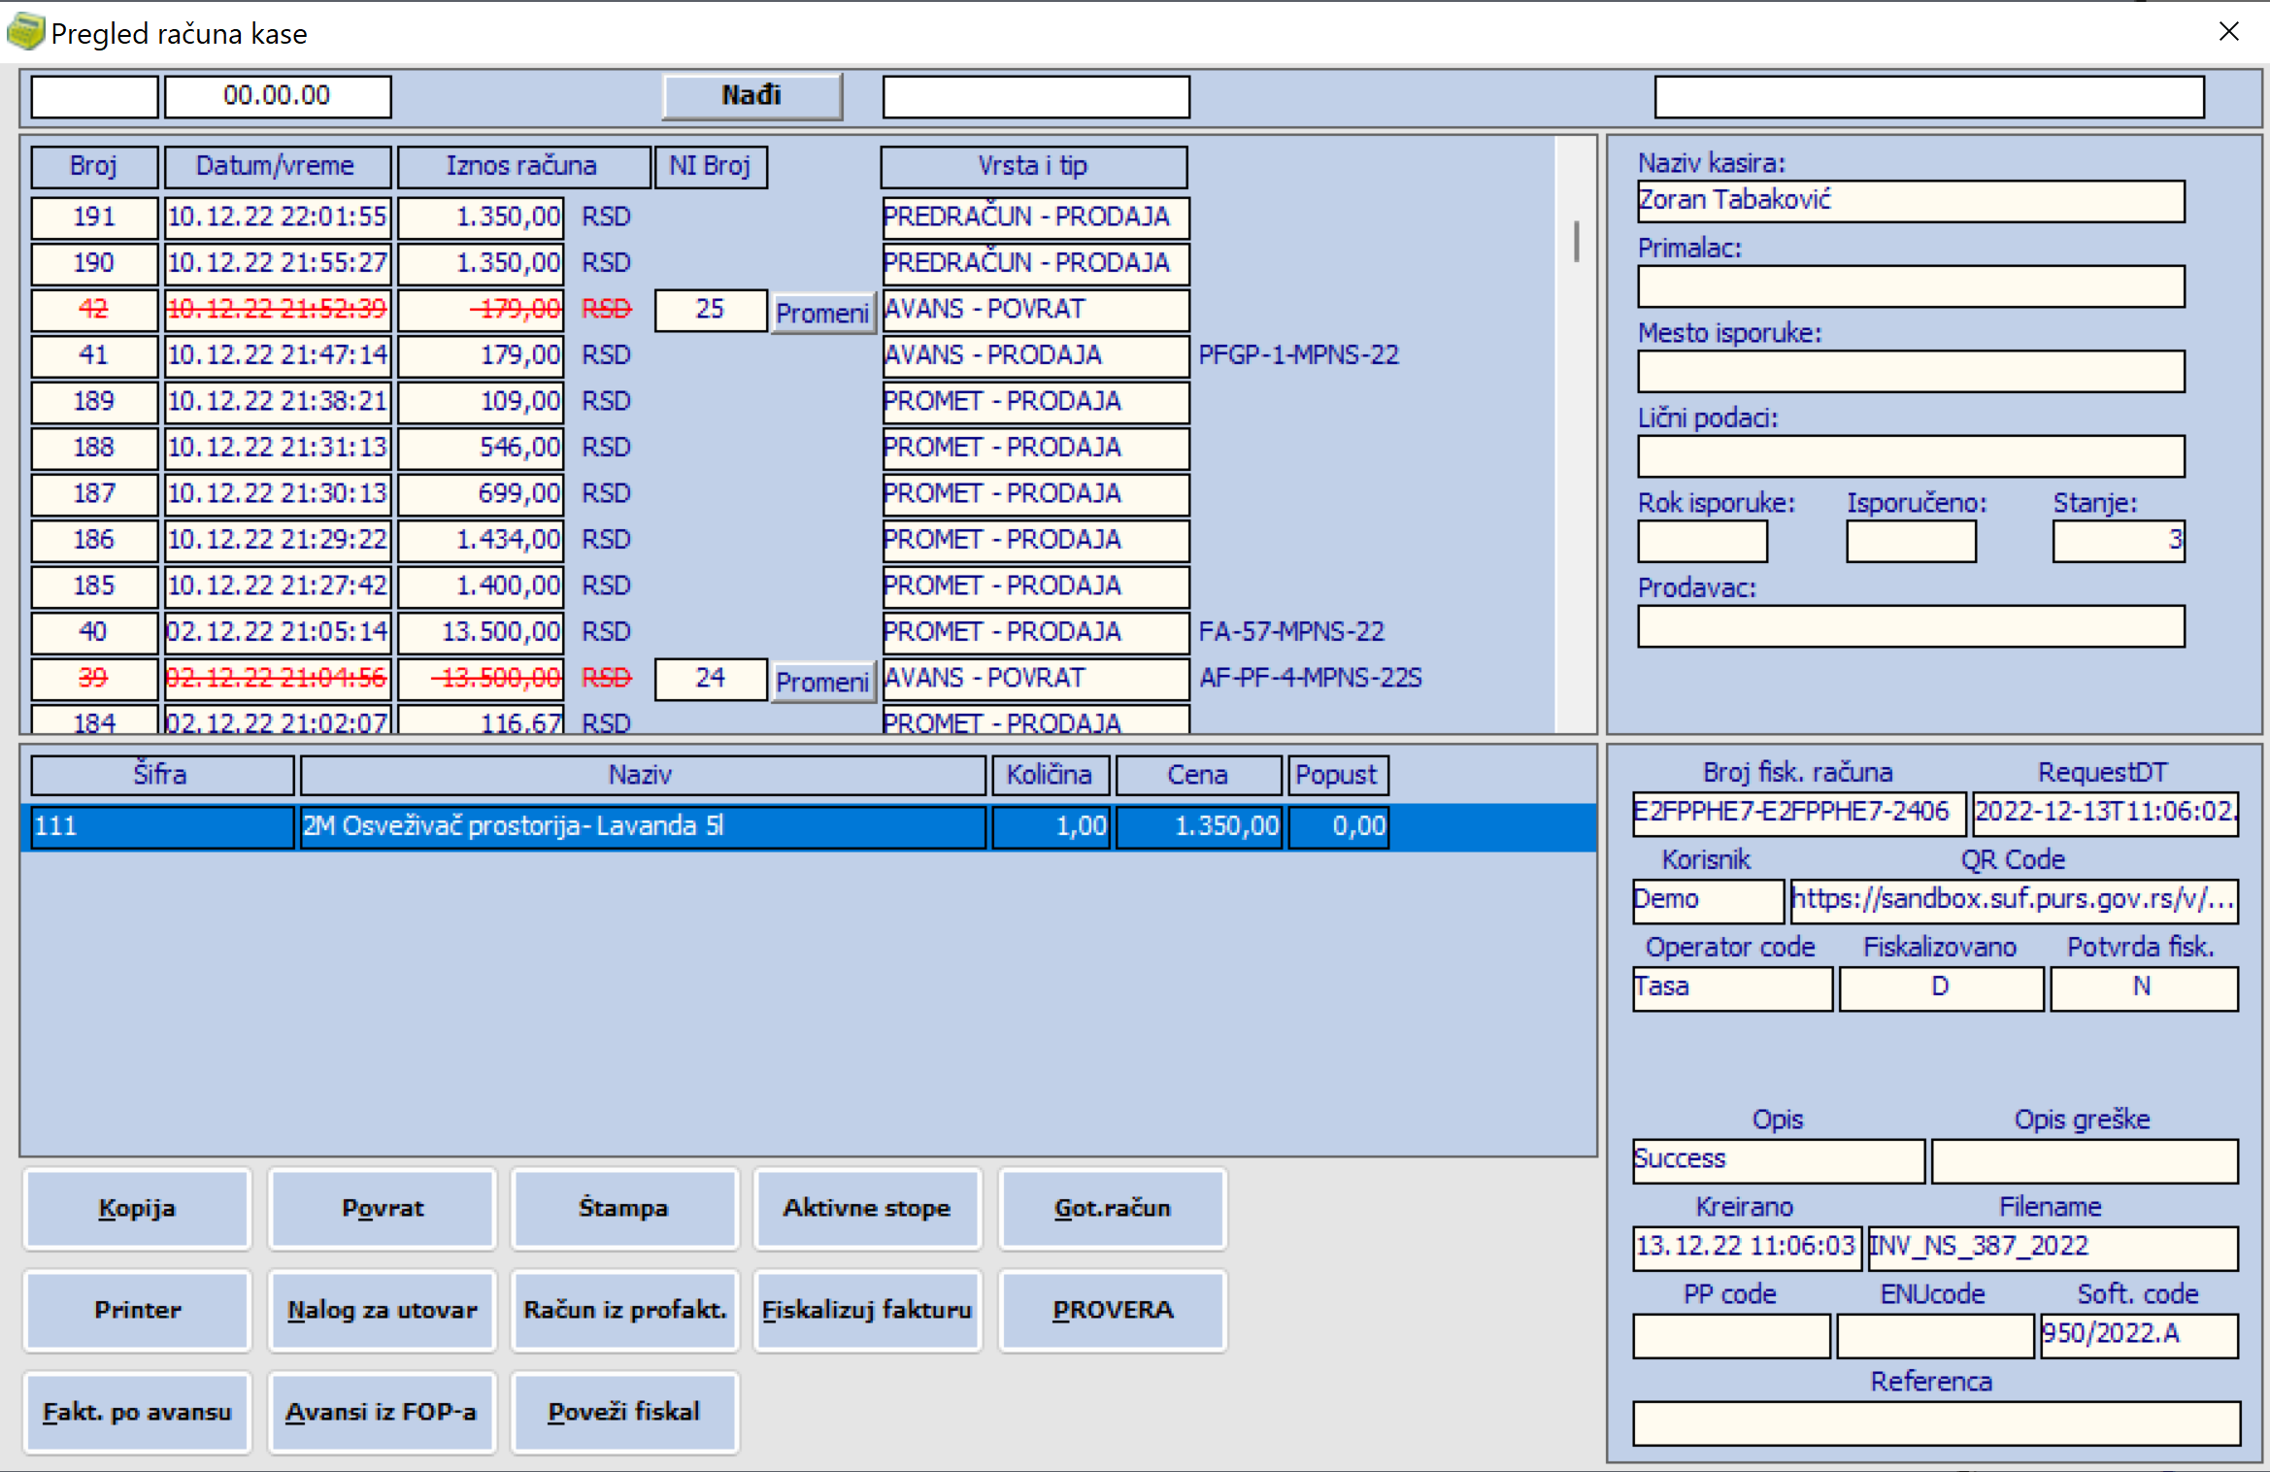Select item 2M Osveživač prostorija- Lavanda 5l
Viewport: 2270px width, 1472px height.
[808, 827]
